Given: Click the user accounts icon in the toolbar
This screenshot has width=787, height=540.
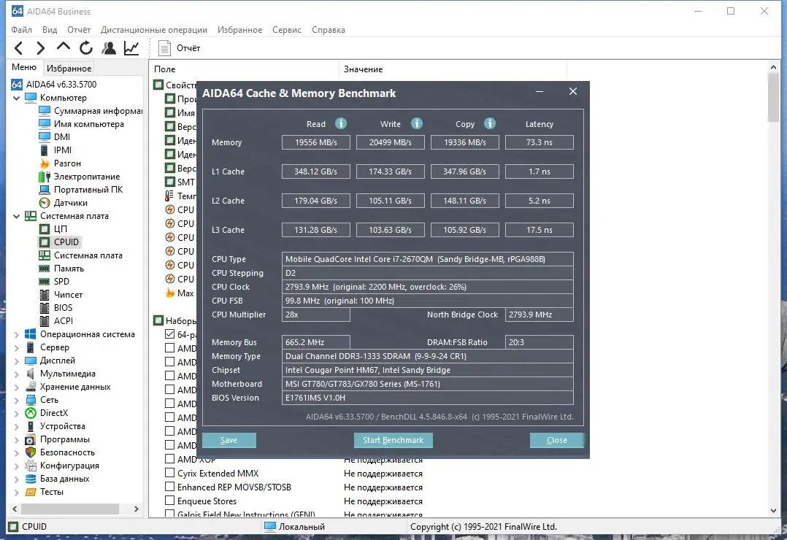Looking at the screenshot, I should pyautogui.click(x=109, y=47).
